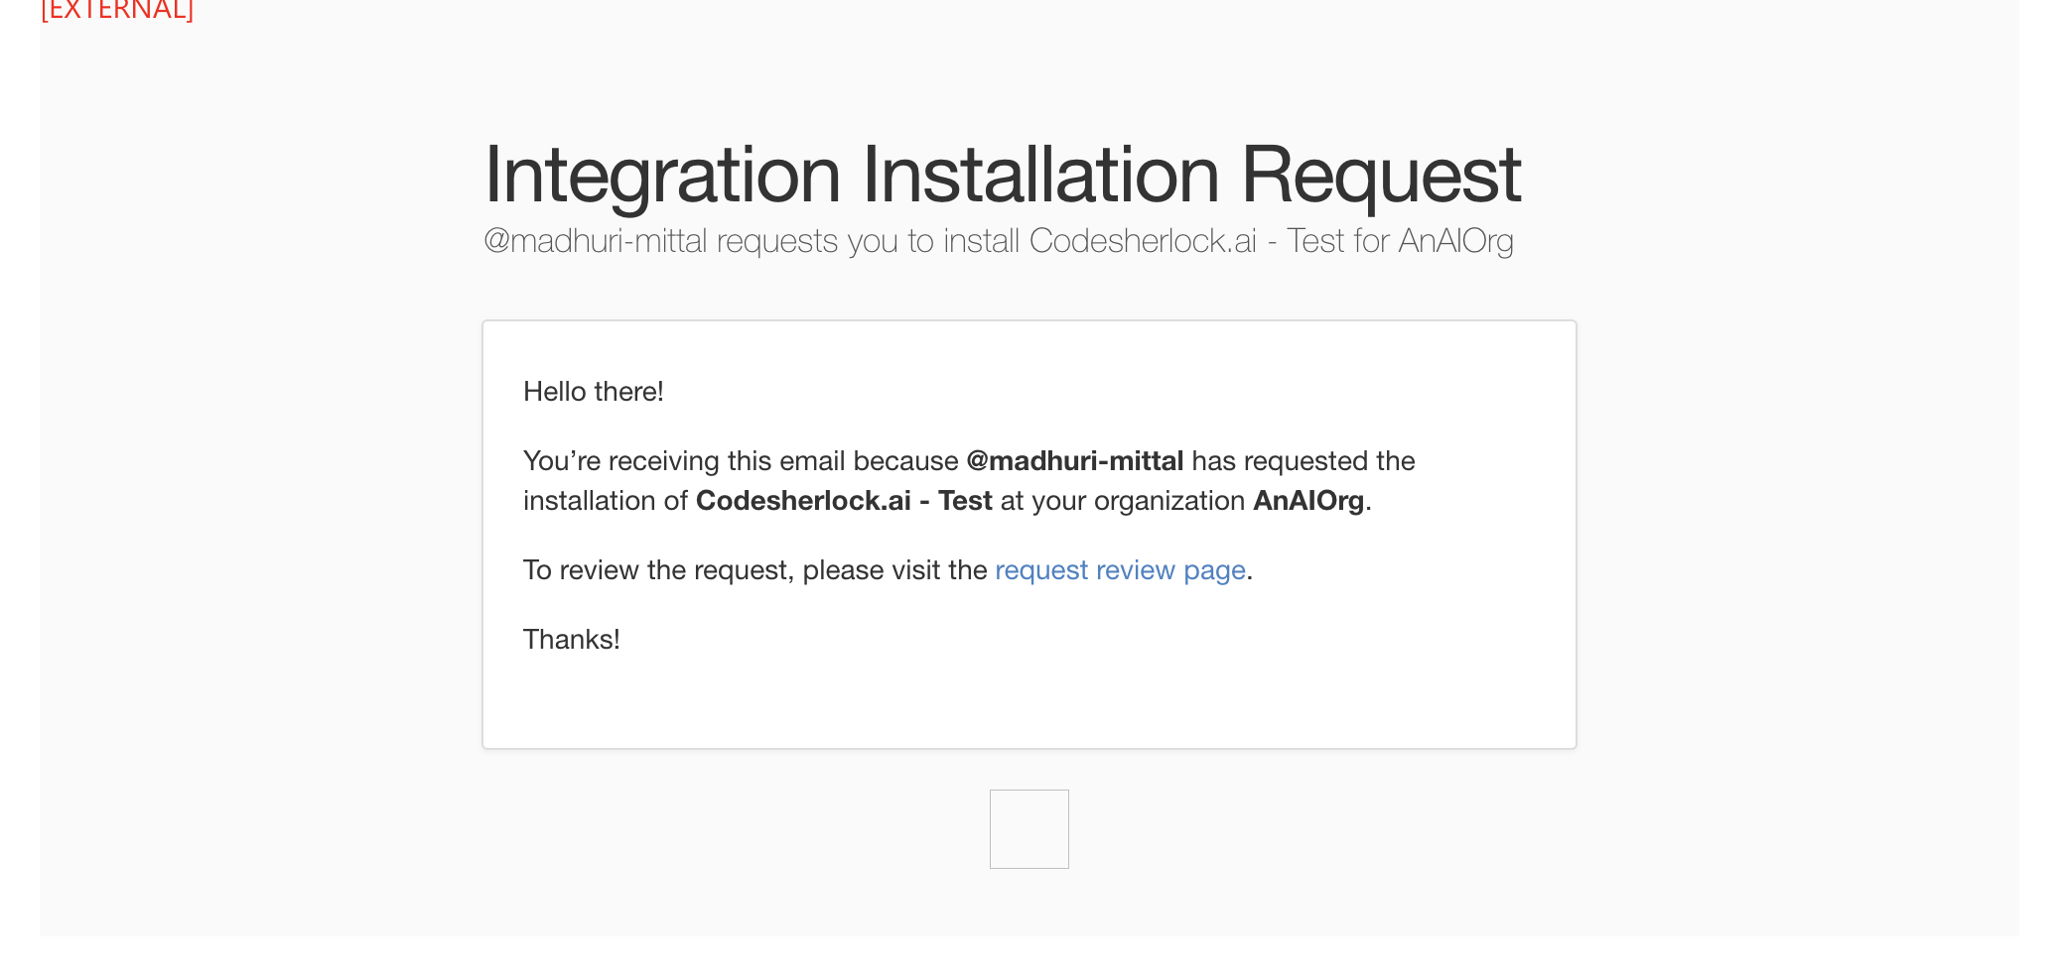Open the request review page link
Image resolution: width=2059 pixels, height=980 pixels.
tap(1119, 570)
